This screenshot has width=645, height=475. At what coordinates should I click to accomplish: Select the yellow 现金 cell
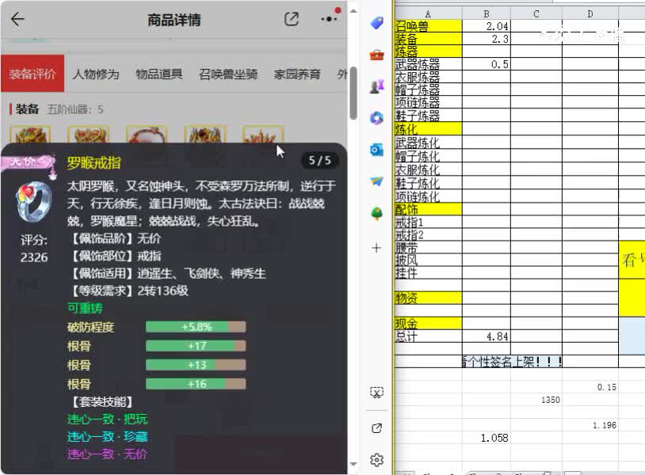click(x=428, y=323)
